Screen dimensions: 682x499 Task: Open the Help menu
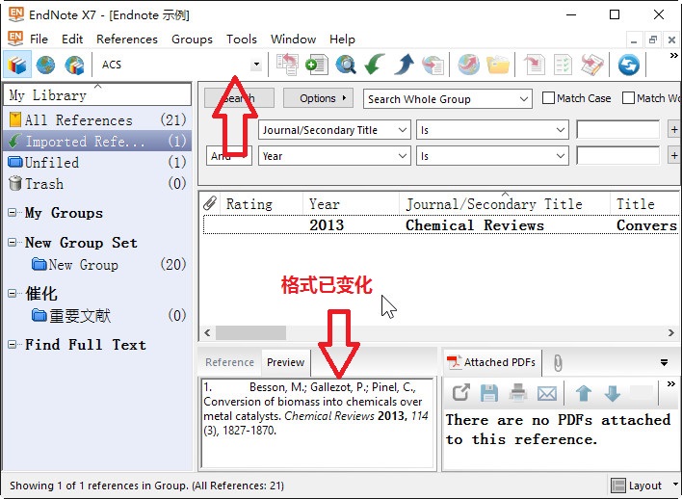[342, 39]
